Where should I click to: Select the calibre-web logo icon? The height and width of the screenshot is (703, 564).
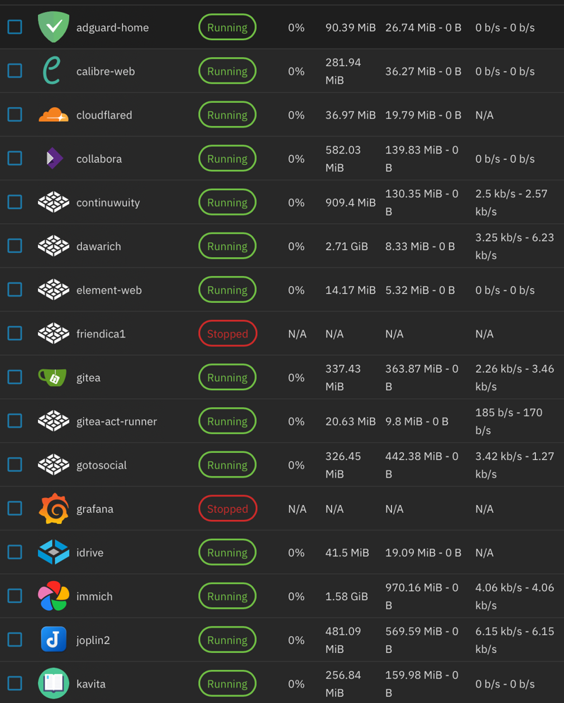(53, 70)
